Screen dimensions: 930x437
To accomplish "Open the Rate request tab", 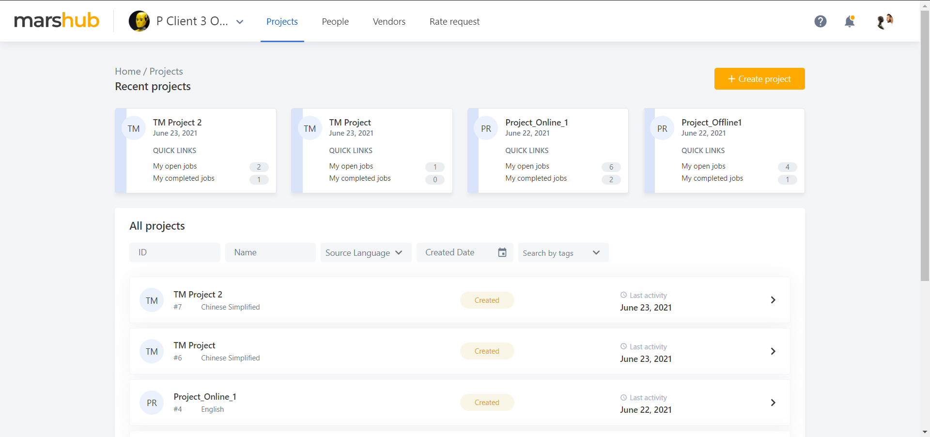I will point(454,21).
